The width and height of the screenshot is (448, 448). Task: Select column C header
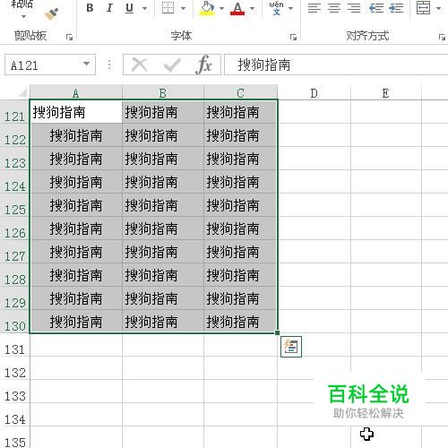tap(240, 93)
